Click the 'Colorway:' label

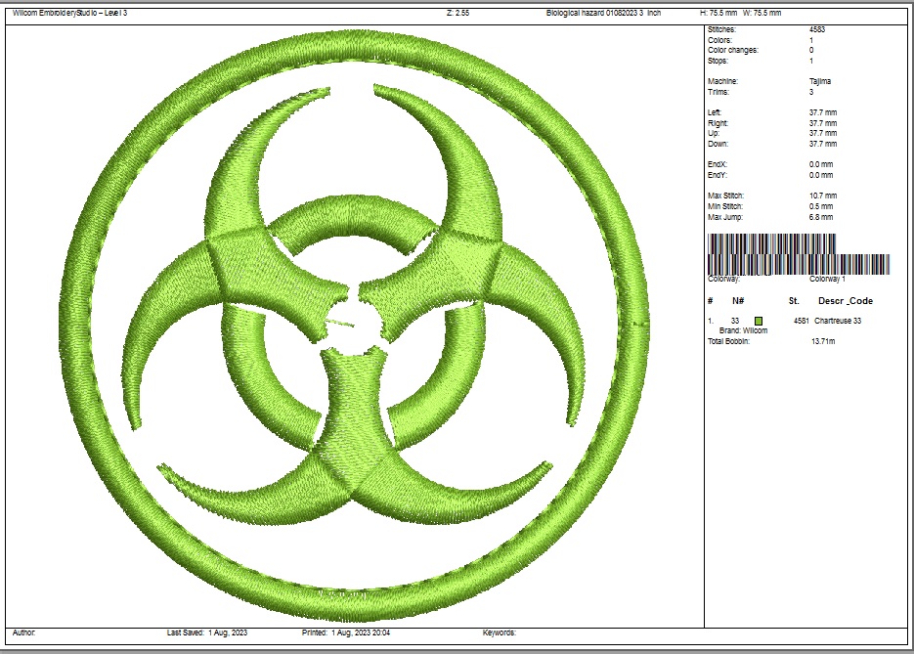(723, 280)
